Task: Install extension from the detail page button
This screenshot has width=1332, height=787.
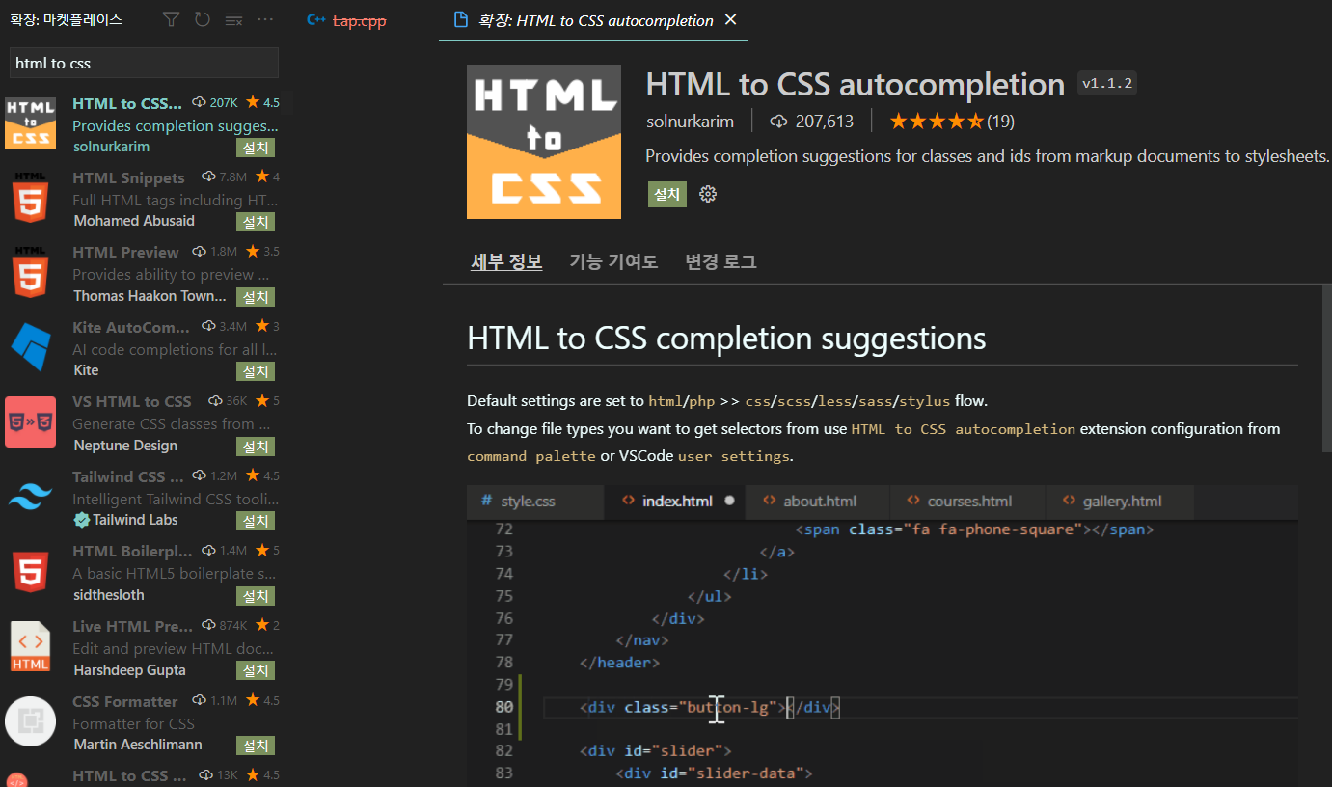Action: 666,194
